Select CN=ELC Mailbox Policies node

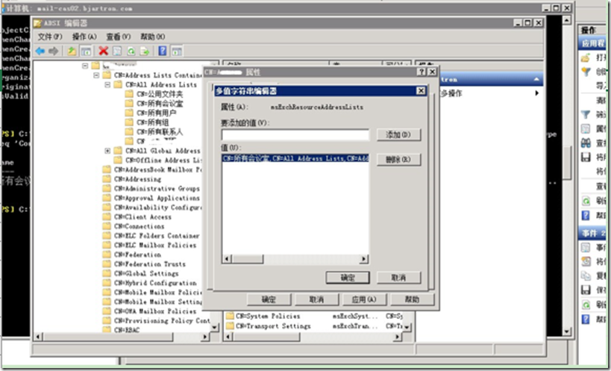pyautogui.click(x=155, y=245)
